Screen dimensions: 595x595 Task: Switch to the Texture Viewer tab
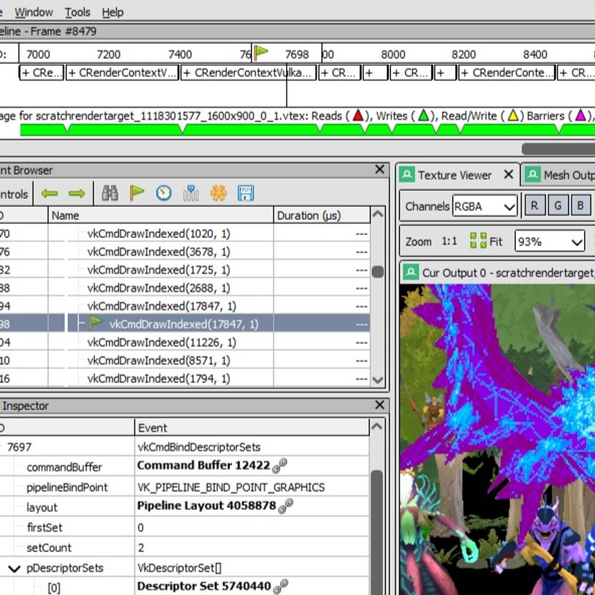point(458,175)
